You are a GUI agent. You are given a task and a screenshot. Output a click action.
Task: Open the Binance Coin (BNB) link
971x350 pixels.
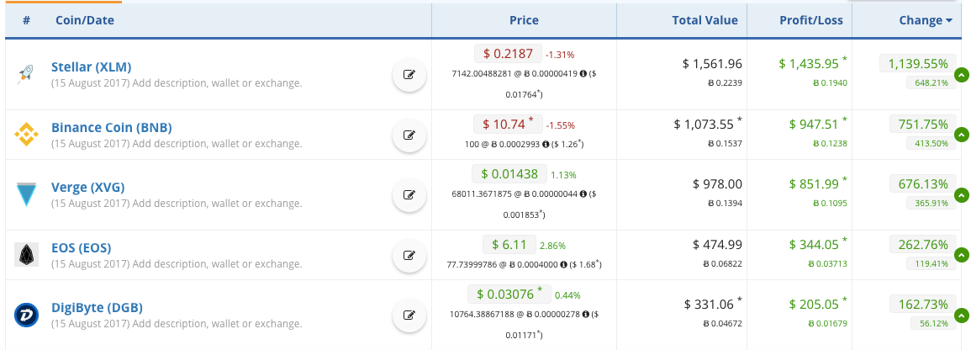(112, 128)
